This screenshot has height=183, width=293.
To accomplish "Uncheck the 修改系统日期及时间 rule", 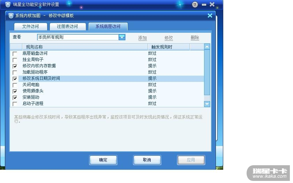I will point(15,79).
